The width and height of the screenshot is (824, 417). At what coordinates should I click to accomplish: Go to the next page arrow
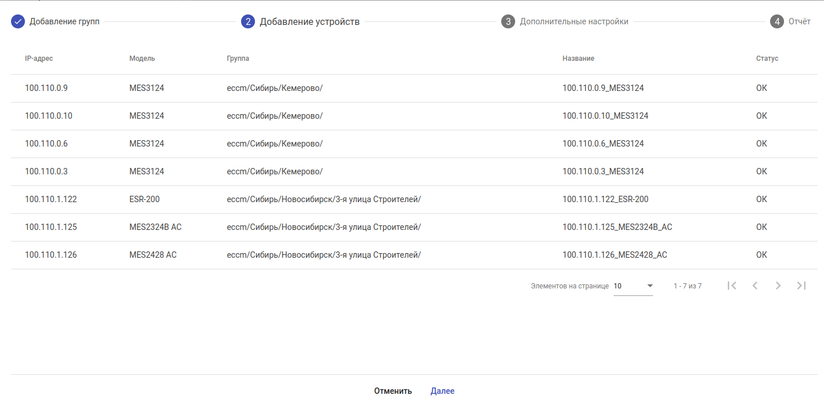click(778, 286)
